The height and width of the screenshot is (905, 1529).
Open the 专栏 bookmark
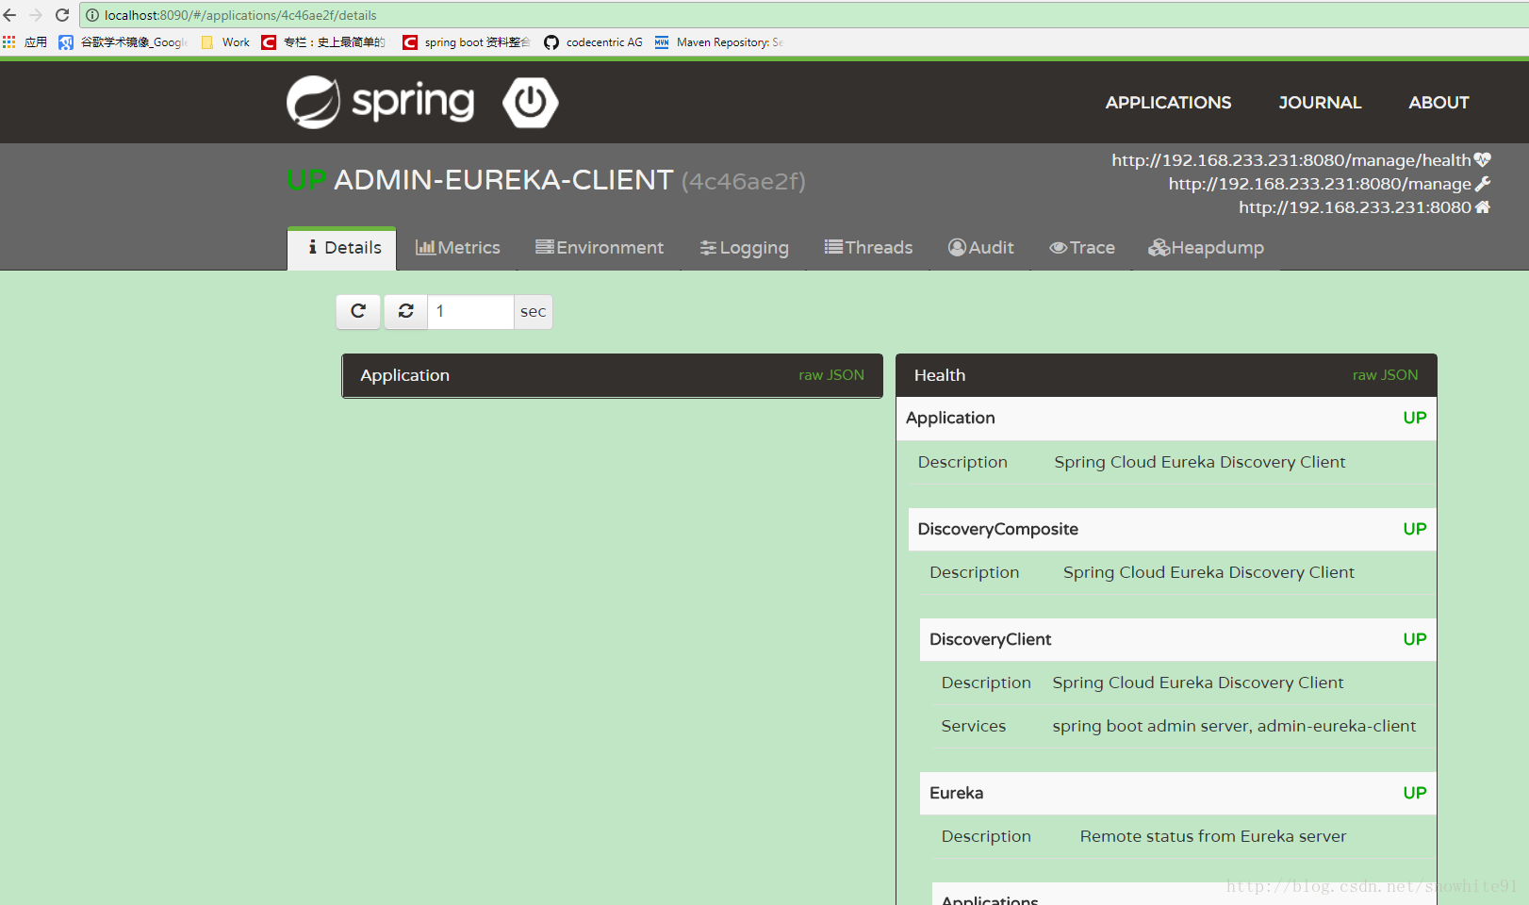323,42
